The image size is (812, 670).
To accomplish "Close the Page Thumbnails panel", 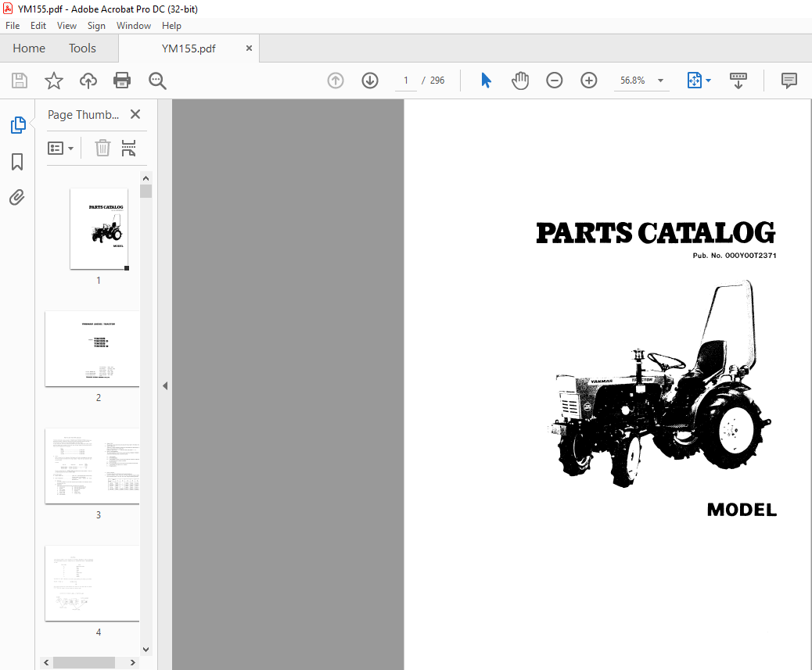I will point(135,114).
